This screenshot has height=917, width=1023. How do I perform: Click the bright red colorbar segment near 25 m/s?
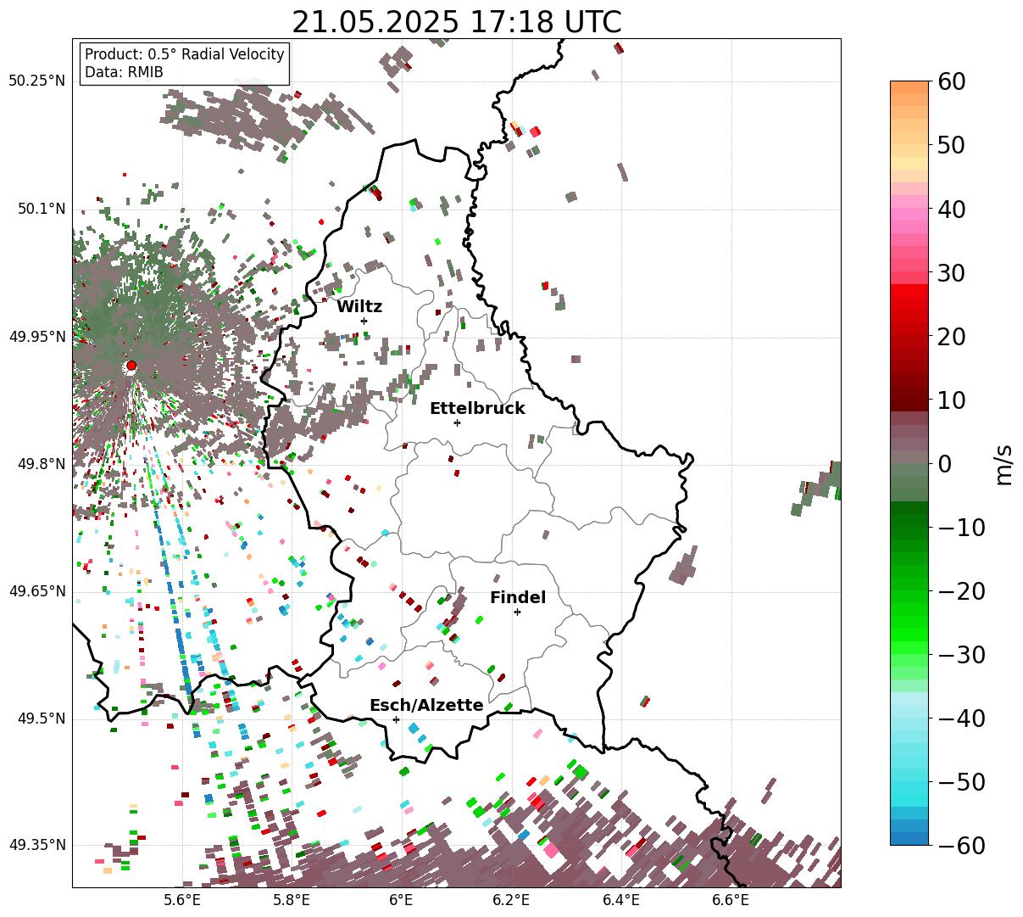click(x=909, y=304)
